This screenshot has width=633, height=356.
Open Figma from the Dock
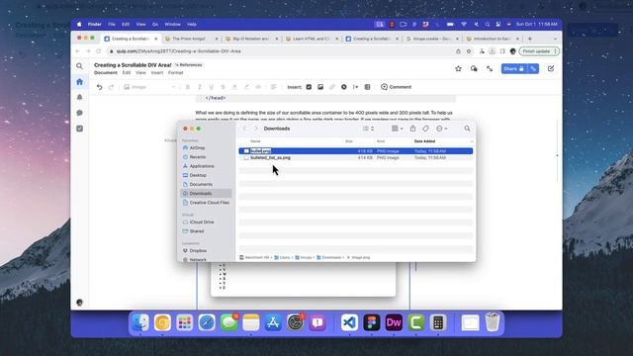coord(372,322)
